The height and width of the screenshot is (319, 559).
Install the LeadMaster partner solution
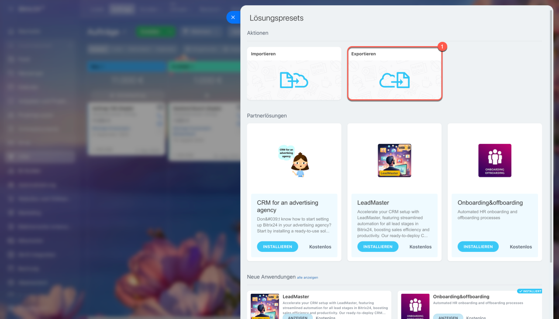pos(378,247)
